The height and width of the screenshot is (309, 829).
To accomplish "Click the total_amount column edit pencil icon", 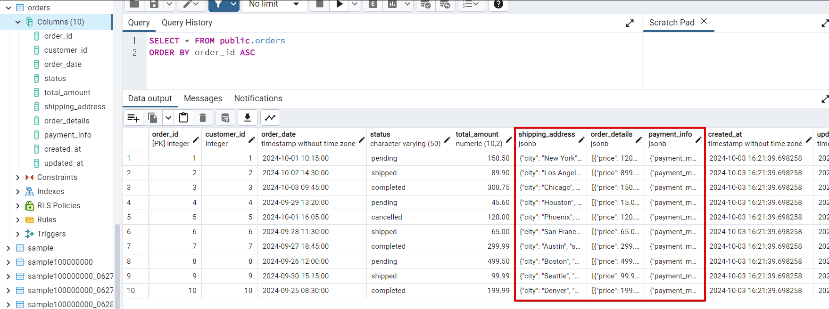I will [509, 139].
